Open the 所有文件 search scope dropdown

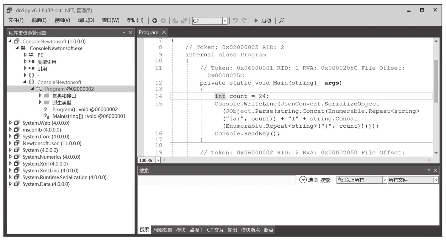[436, 180]
